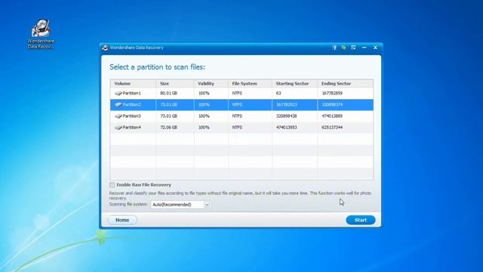
Task: Click Partition4 NTFS file system cell
Action: (x=237, y=128)
